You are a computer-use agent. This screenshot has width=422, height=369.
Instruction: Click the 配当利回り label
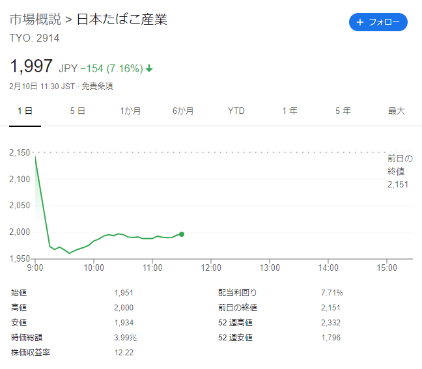tap(237, 293)
